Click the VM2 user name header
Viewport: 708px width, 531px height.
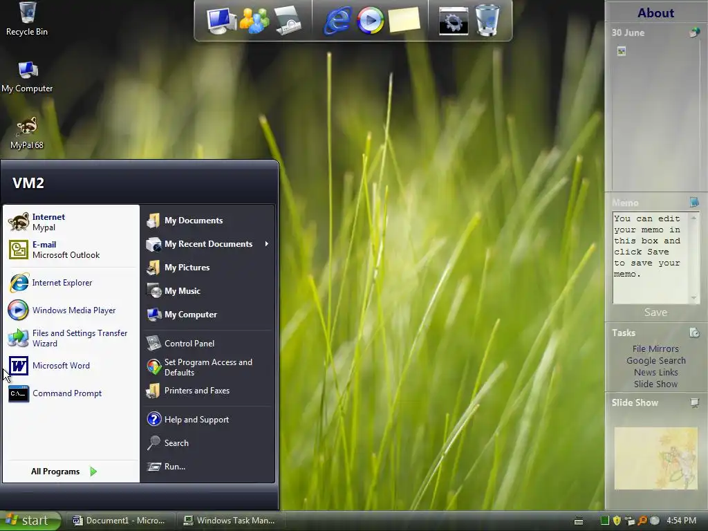tap(28, 183)
